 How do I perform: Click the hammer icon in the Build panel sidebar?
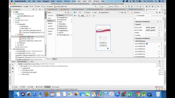coord(13,65)
